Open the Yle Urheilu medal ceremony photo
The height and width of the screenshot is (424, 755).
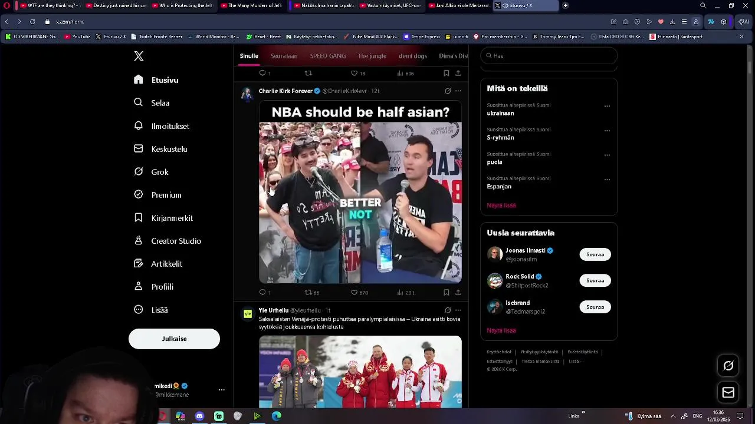tap(360, 372)
